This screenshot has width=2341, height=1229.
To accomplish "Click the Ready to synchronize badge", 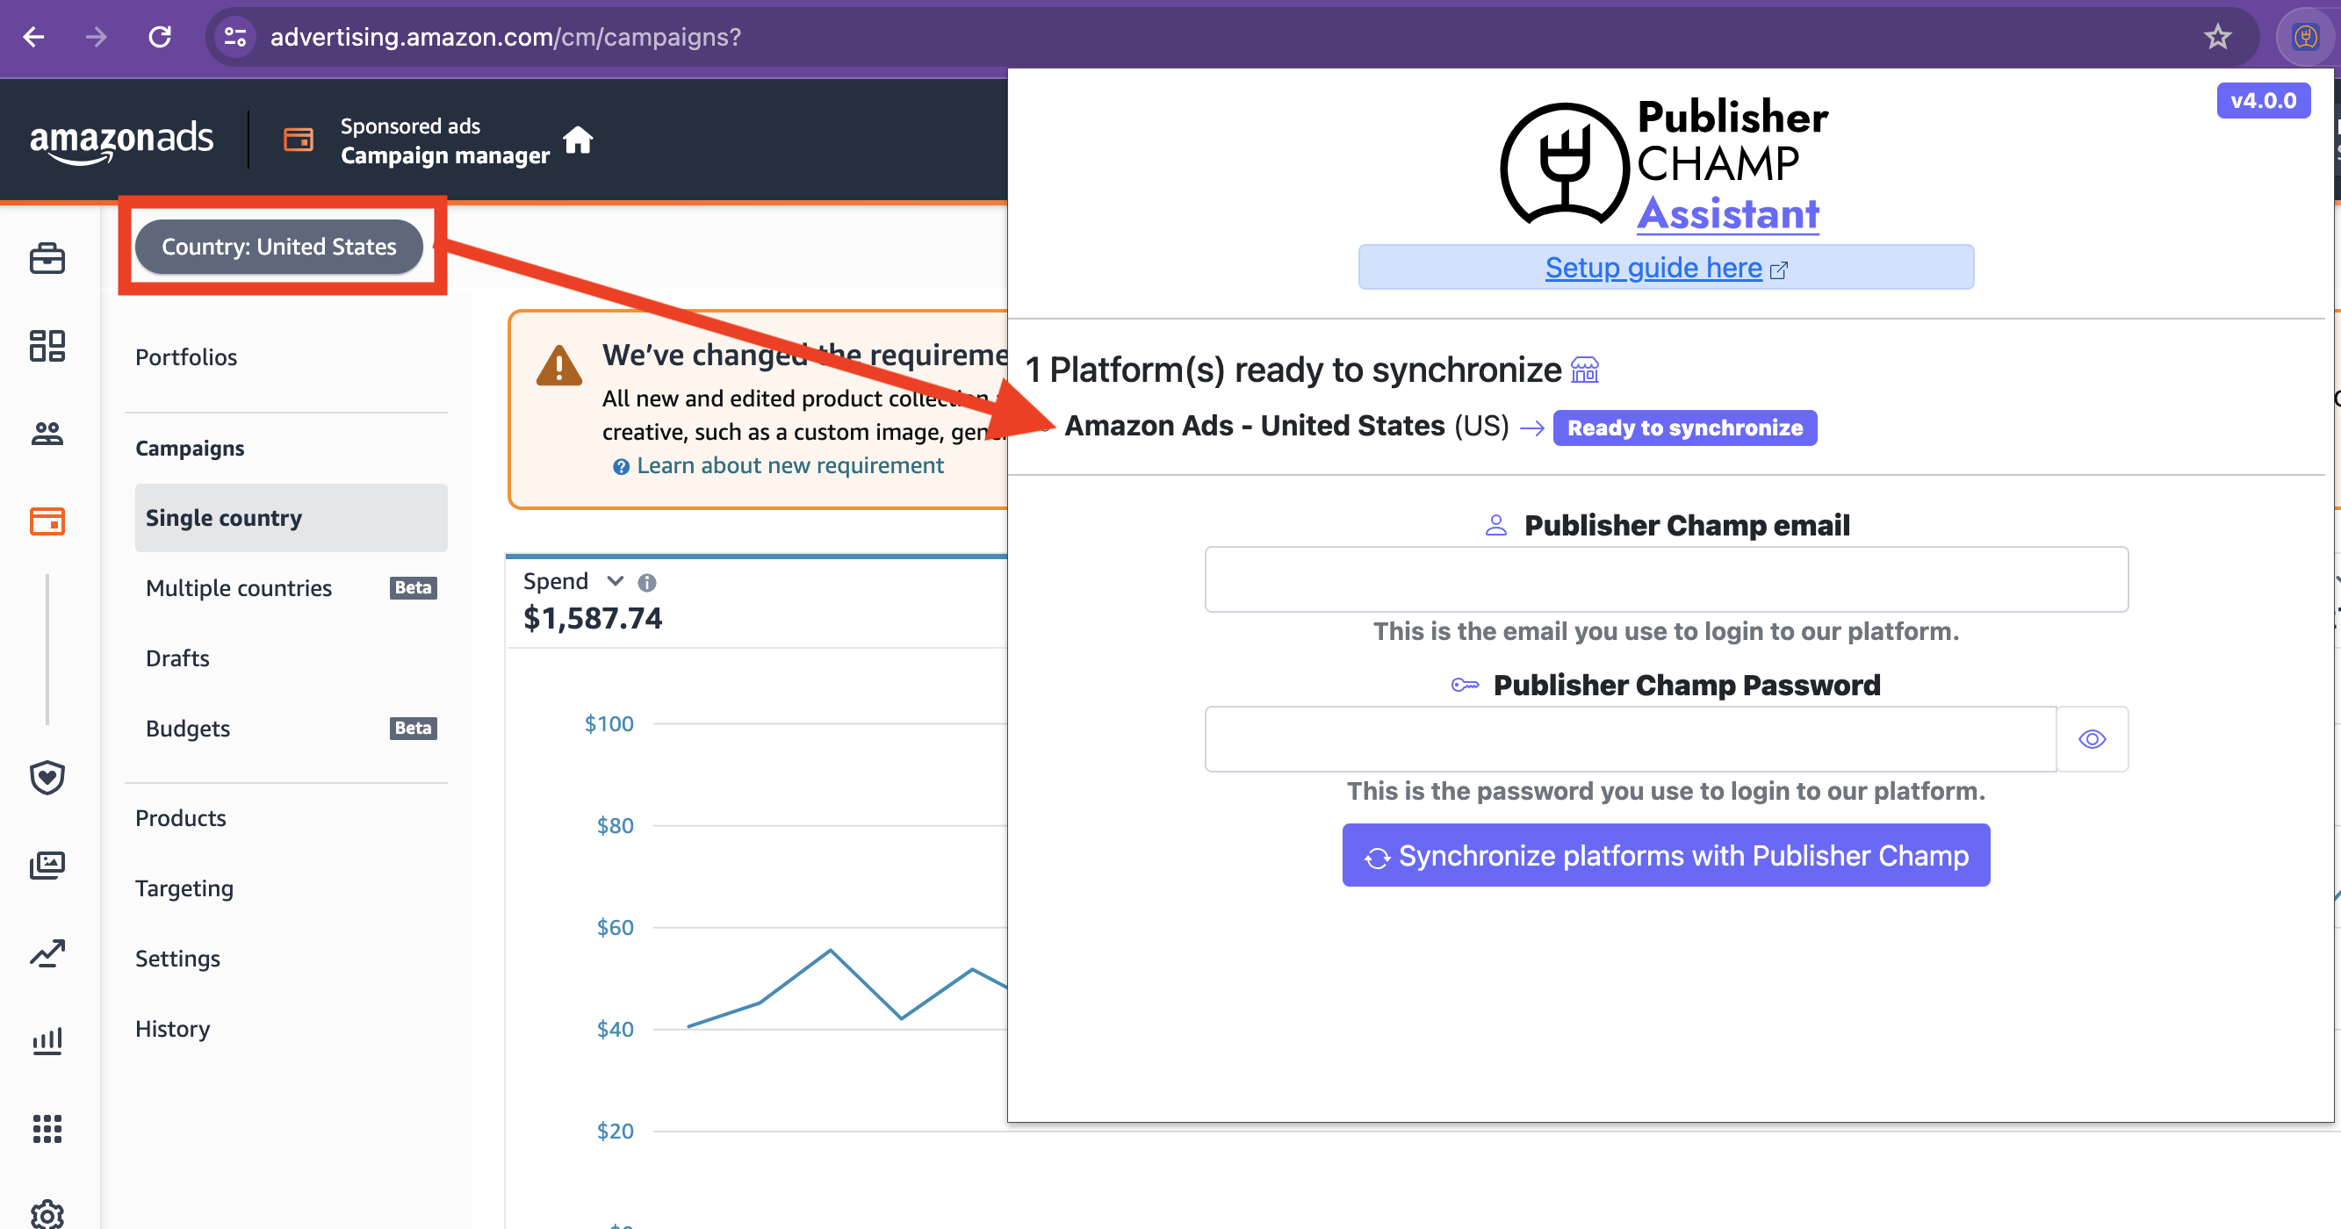I will (x=1685, y=428).
